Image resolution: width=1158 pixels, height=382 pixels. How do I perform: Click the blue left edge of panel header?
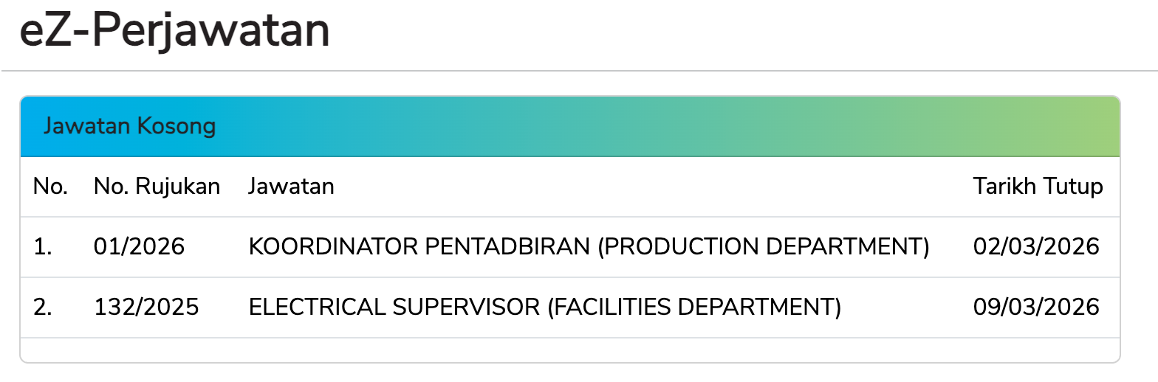(28, 126)
